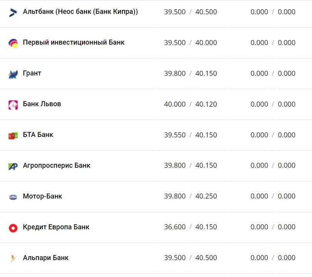312x277 pixels.
Task: Select the Банк Львов name
Action: [x=42, y=104]
